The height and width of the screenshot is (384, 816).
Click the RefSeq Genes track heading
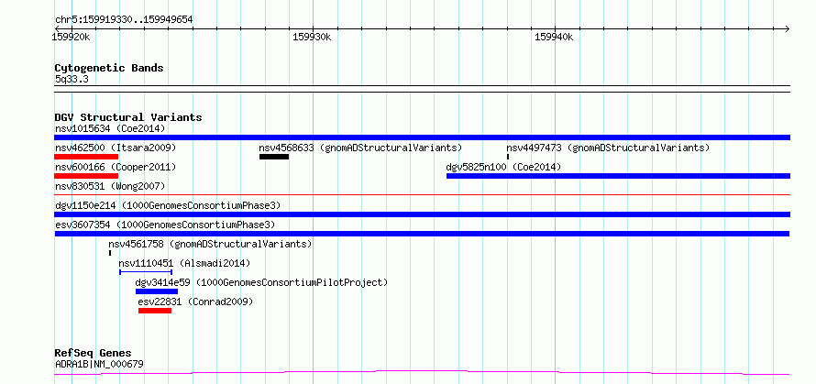click(x=94, y=354)
